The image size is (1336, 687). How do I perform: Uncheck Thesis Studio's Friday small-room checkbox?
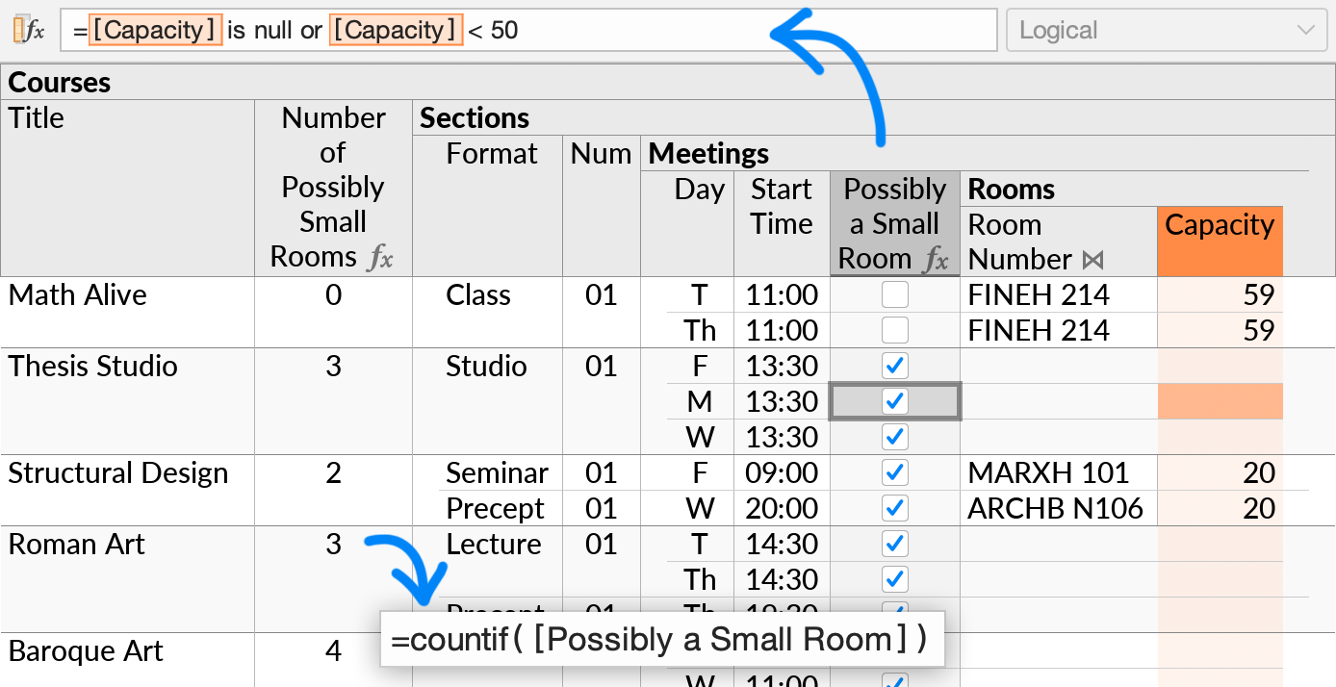(894, 366)
